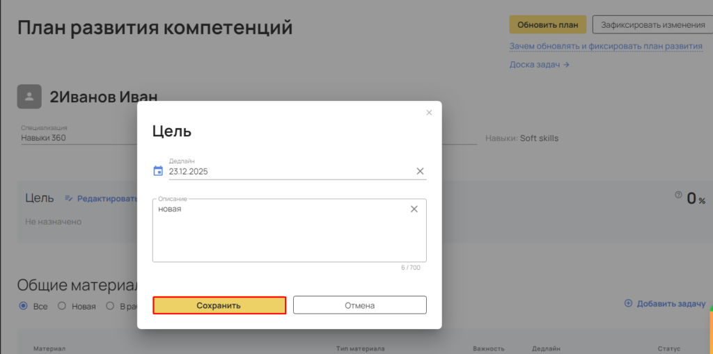The width and height of the screenshot is (713, 354).
Task: Select the Новая radio button
Action: click(61, 305)
